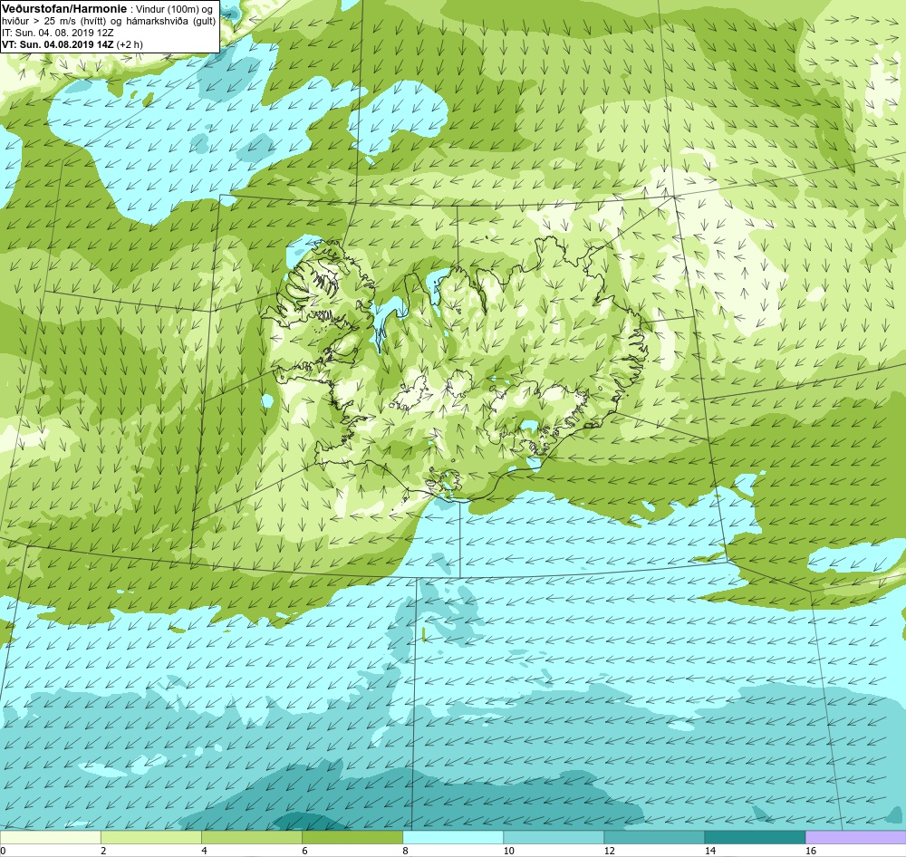Screen dimensions: 906x857
Task: Click the 2–4 m/s light green legend swatch
Action: coord(150,837)
